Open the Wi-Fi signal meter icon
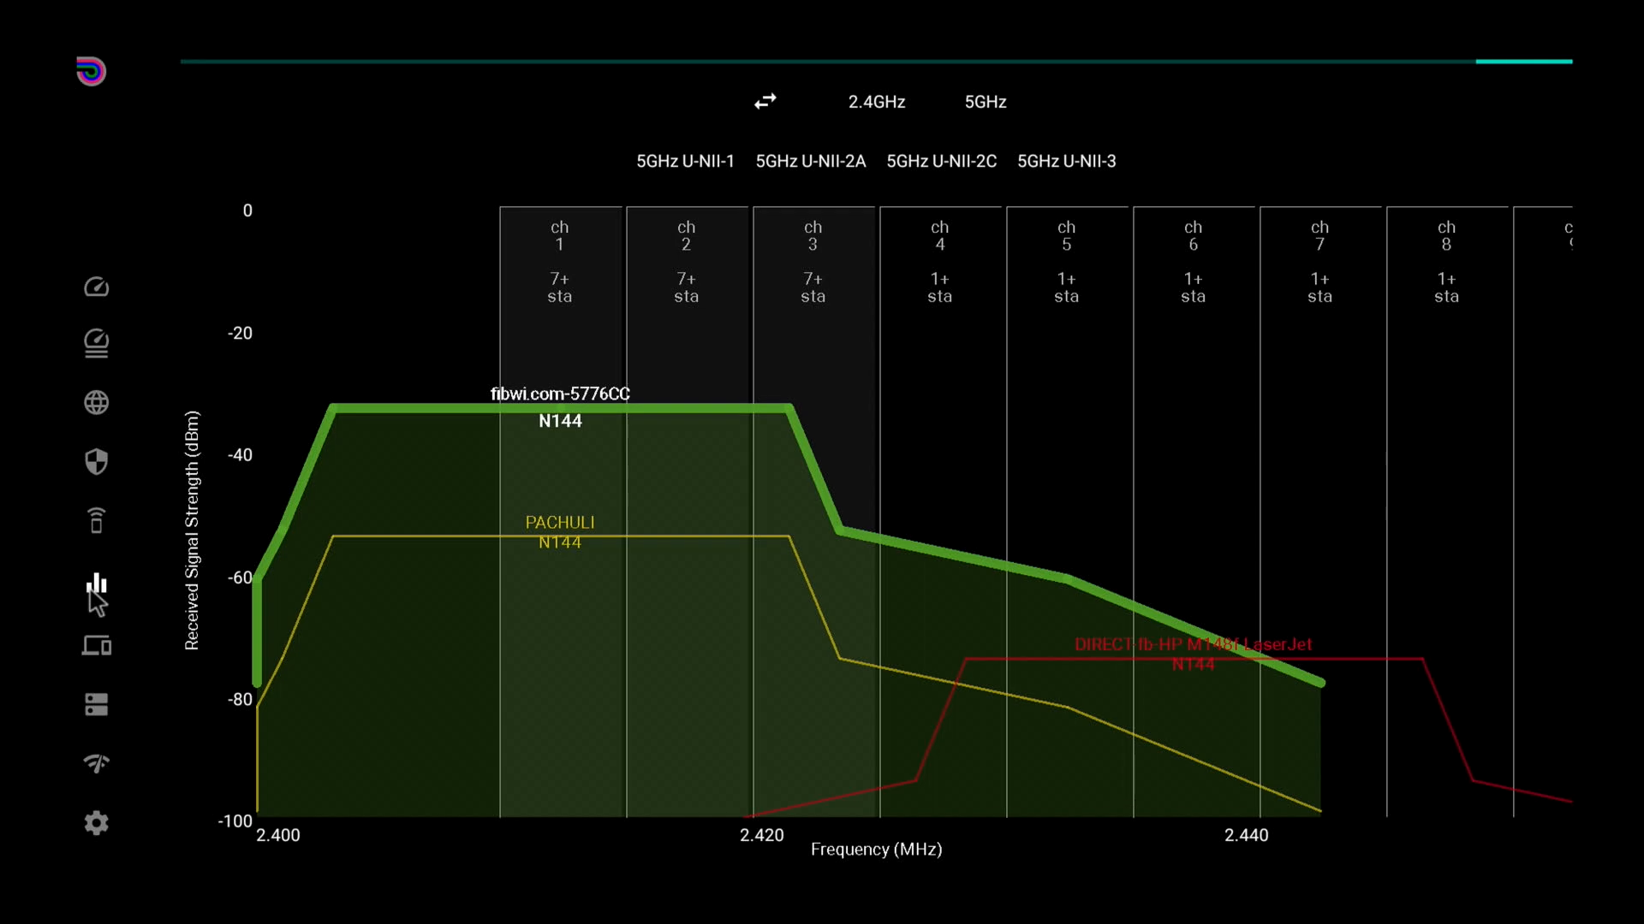 [x=96, y=762]
